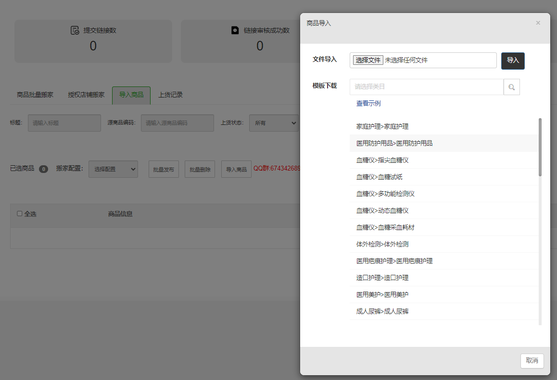
Task: Click the 取消 button
Action: click(532, 361)
